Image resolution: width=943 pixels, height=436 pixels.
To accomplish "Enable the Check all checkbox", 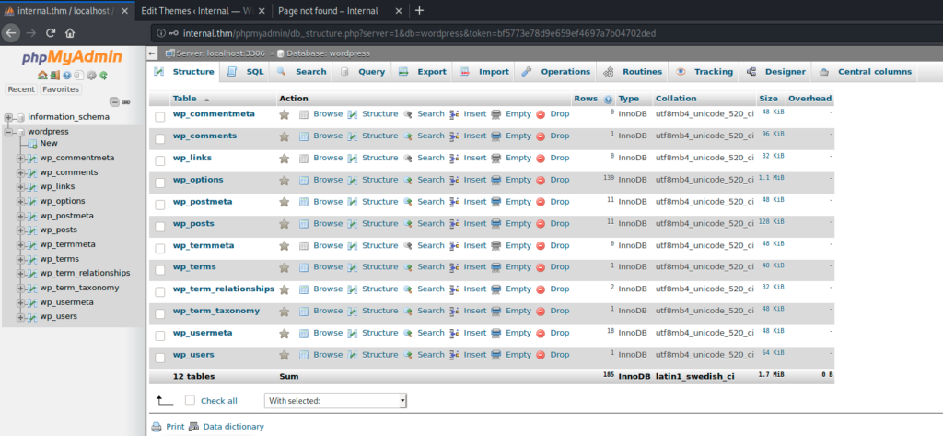I will pos(190,400).
